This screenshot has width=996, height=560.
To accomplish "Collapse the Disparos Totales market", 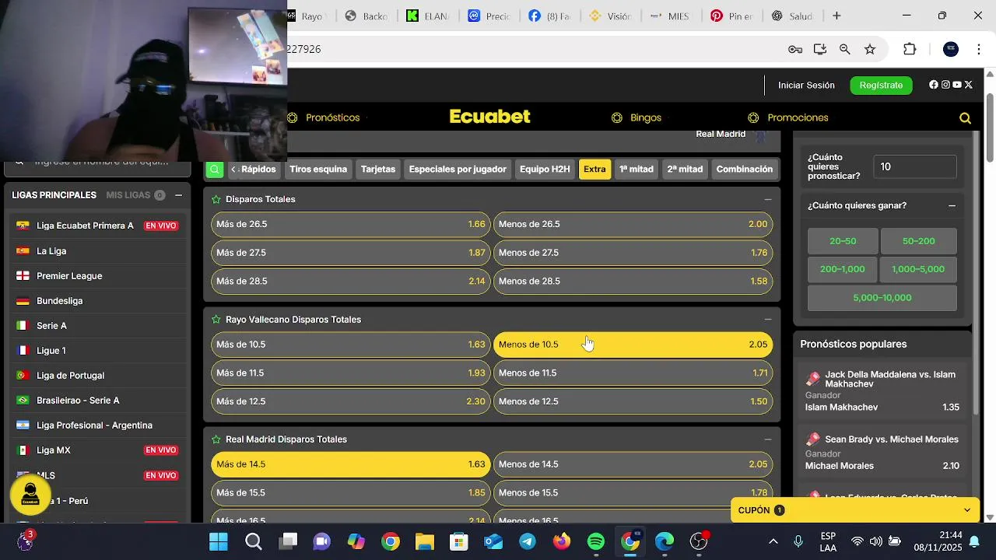I will pos(768,199).
